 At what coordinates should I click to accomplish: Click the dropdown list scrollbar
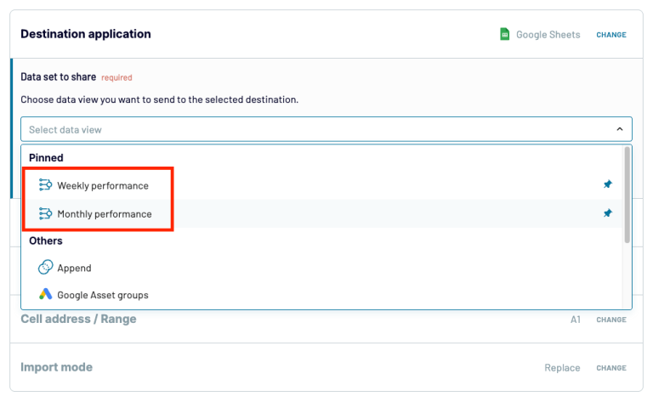point(627,195)
